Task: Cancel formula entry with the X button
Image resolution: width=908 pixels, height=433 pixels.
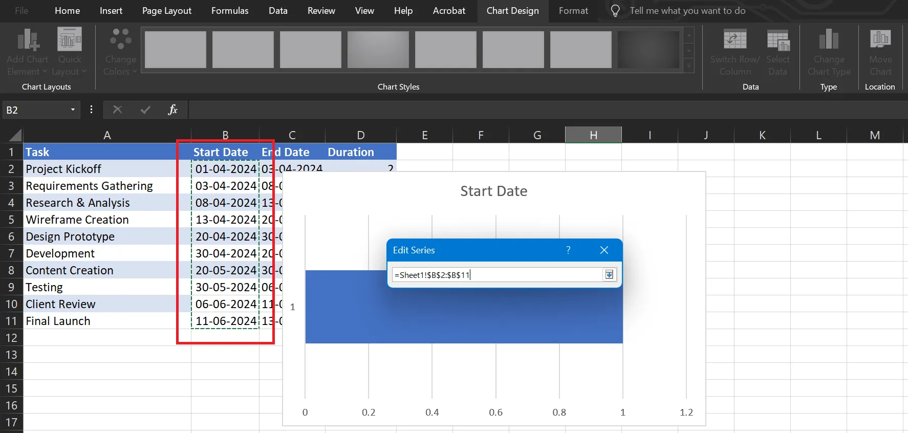Action: (x=117, y=110)
